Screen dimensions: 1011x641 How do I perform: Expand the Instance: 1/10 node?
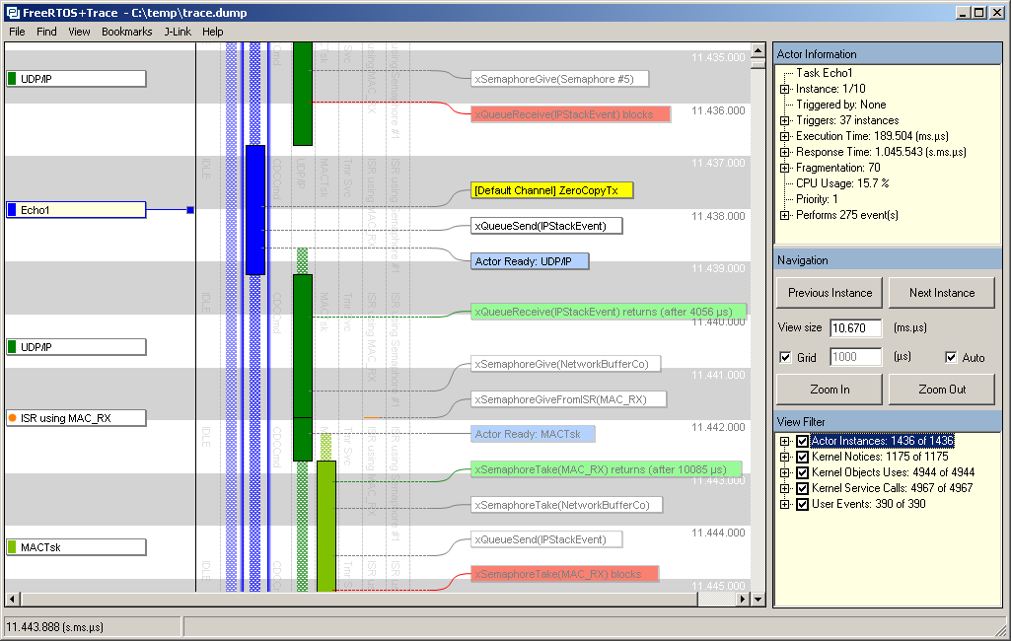pos(785,89)
